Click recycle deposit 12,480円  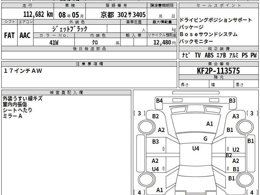pyautogui.click(x=164, y=43)
